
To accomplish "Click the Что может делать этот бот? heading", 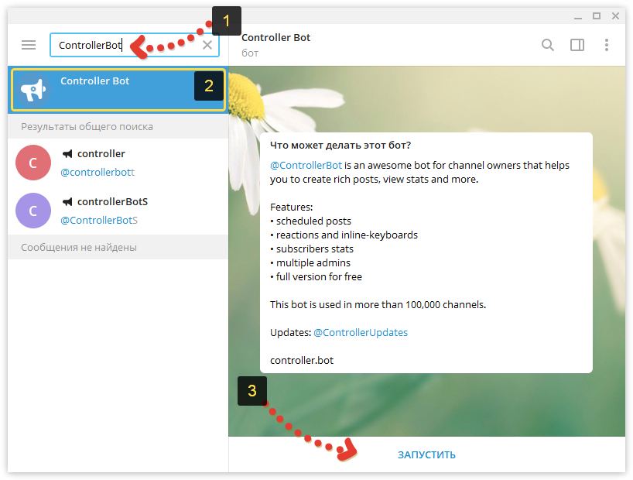I will point(340,145).
